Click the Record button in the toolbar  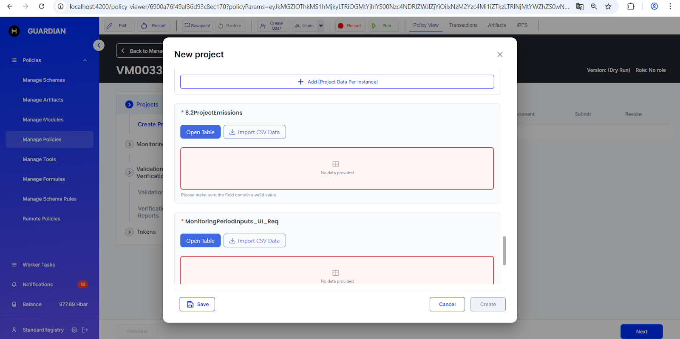point(349,26)
